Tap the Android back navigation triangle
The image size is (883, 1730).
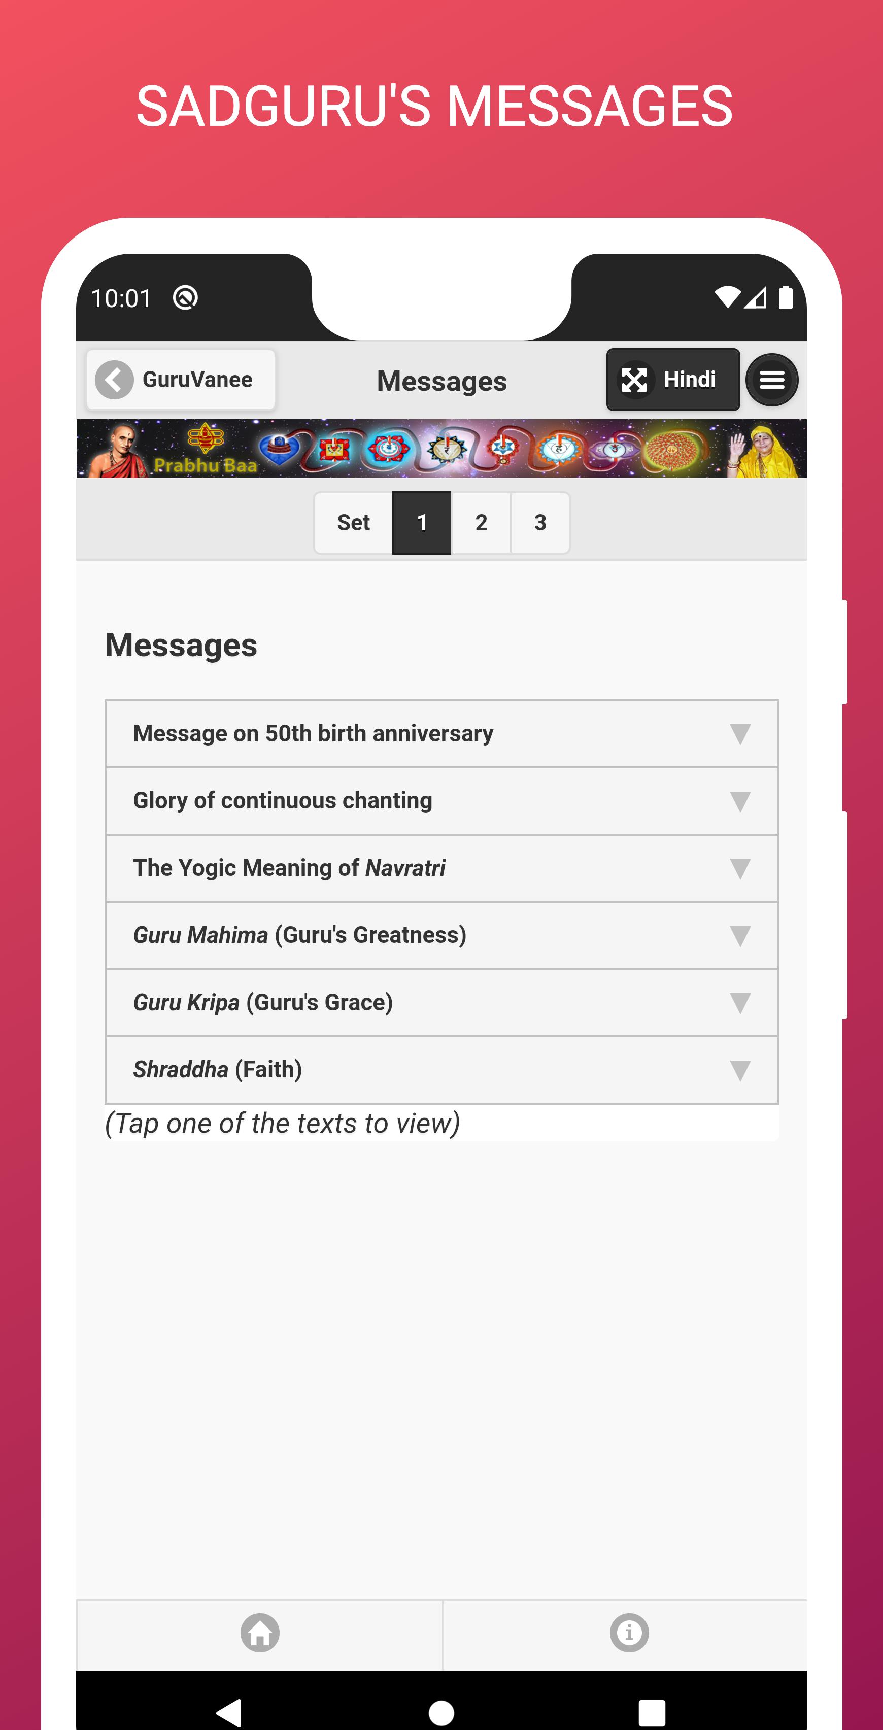point(229,1712)
